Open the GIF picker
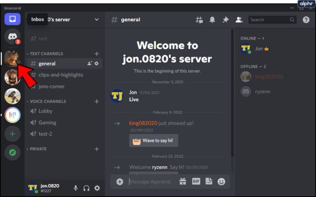 pyautogui.click(x=196, y=181)
